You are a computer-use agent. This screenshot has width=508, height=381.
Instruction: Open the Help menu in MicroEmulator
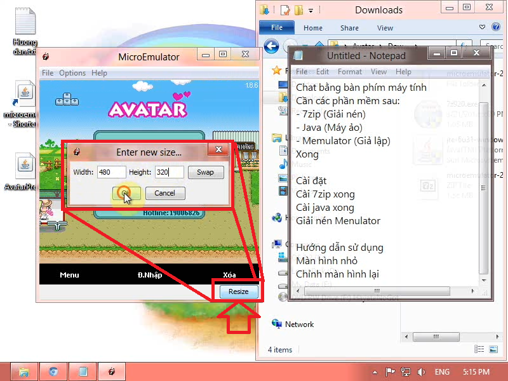click(99, 73)
